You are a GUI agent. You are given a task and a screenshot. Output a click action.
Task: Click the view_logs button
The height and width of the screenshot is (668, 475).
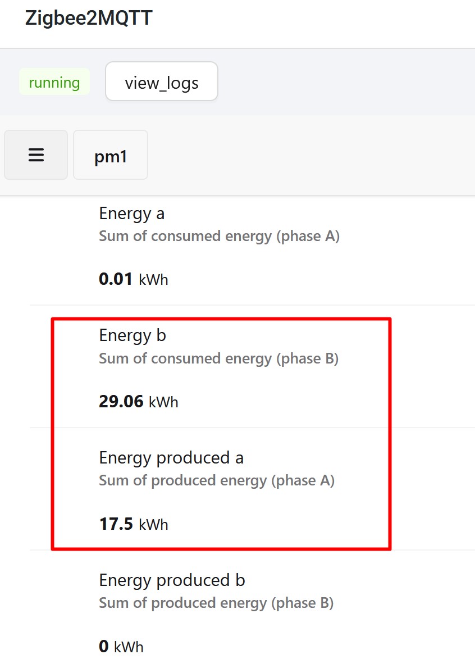[162, 82]
